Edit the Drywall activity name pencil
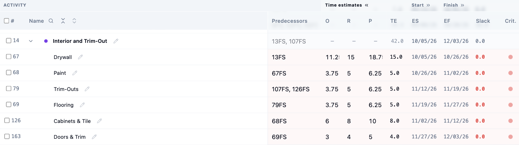This screenshot has width=519, height=145. coord(80,57)
